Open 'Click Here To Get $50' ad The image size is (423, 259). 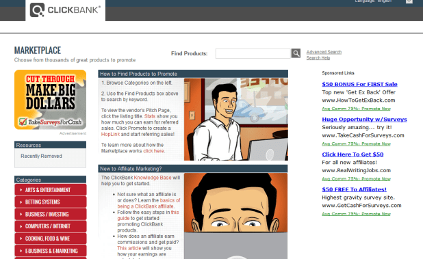click(x=352, y=154)
